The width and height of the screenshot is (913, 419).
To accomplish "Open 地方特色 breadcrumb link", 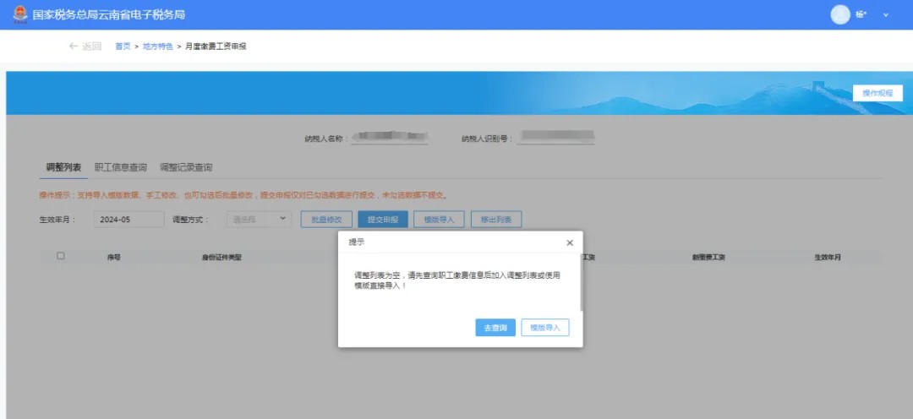I will [157, 46].
